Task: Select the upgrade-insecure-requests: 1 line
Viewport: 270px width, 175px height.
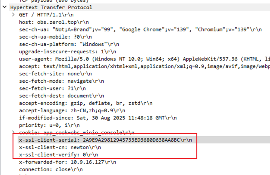Action: click(67, 51)
